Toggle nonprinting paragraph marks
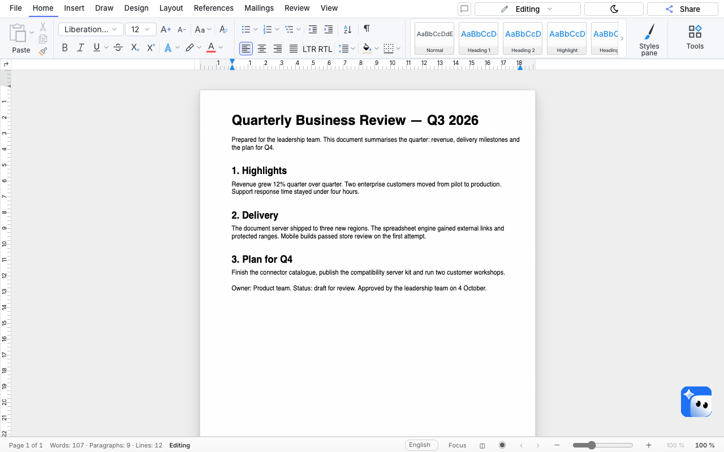Image resolution: width=724 pixels, height=452 pixels. pos(367,29)
